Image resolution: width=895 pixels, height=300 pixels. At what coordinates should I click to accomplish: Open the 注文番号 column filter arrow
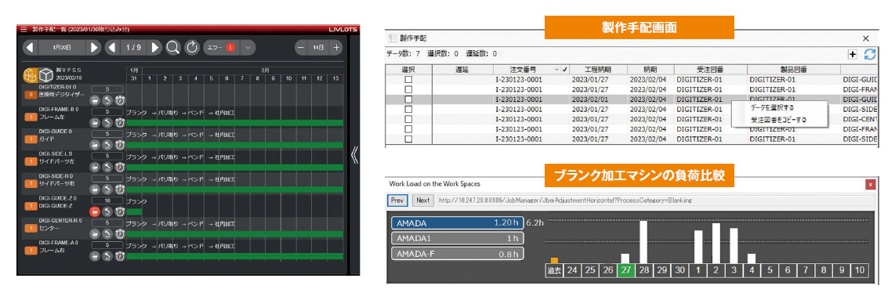[x=557, y=70]
